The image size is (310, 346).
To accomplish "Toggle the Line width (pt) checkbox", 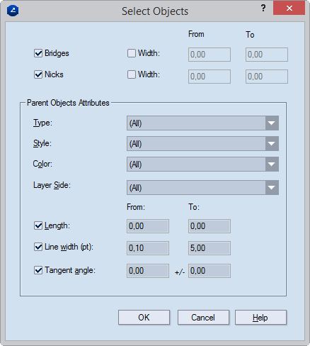I will pos(38,247).
